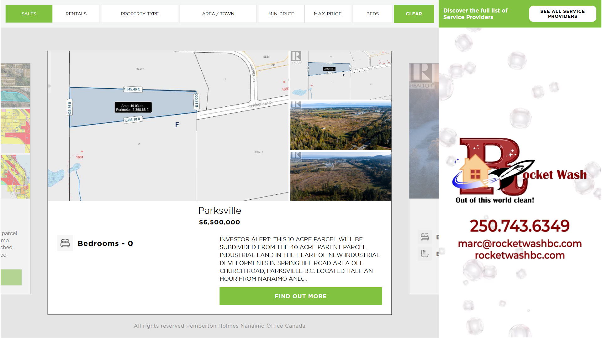
Task: Open the bottom aerial photo thumbnail
Action: (x=341, y=176)
